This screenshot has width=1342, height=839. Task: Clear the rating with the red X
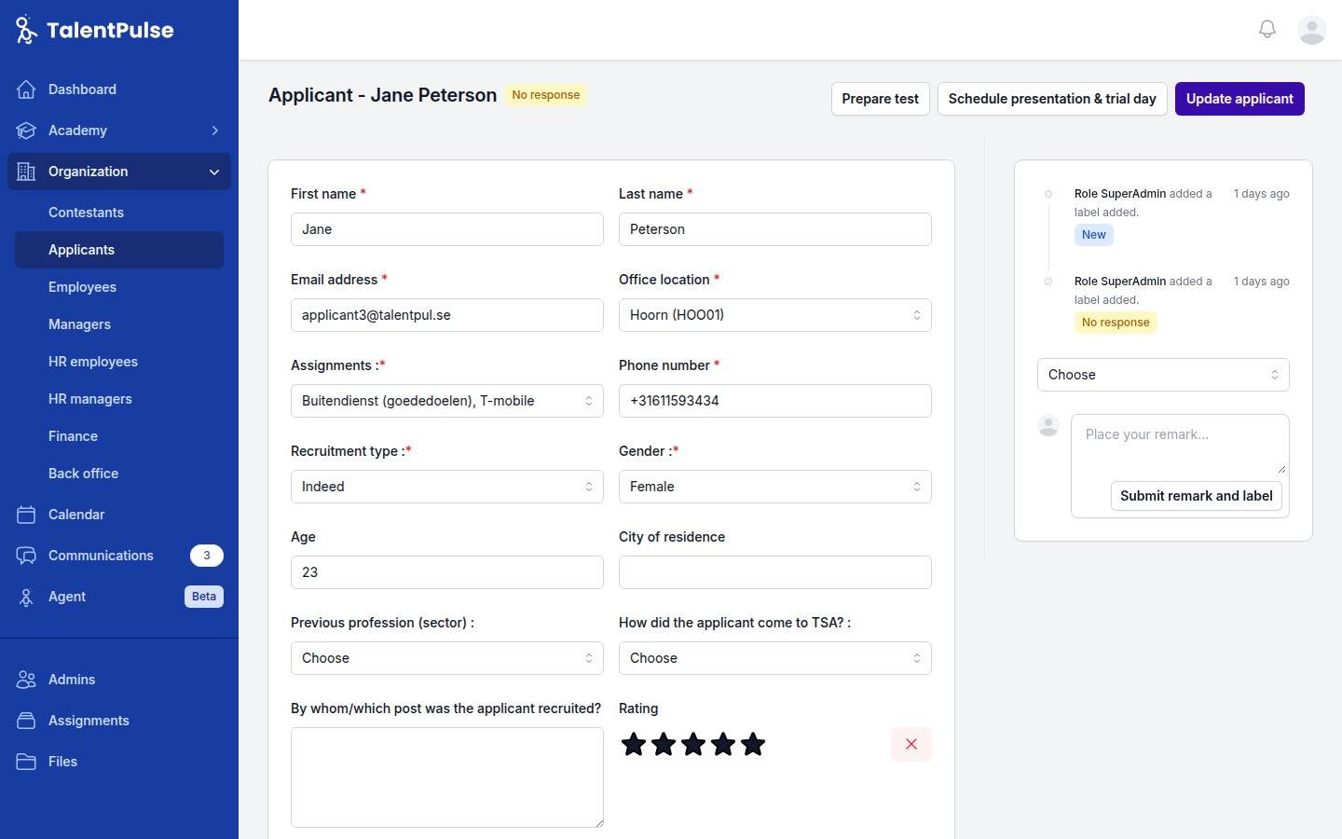coord(911,744)
